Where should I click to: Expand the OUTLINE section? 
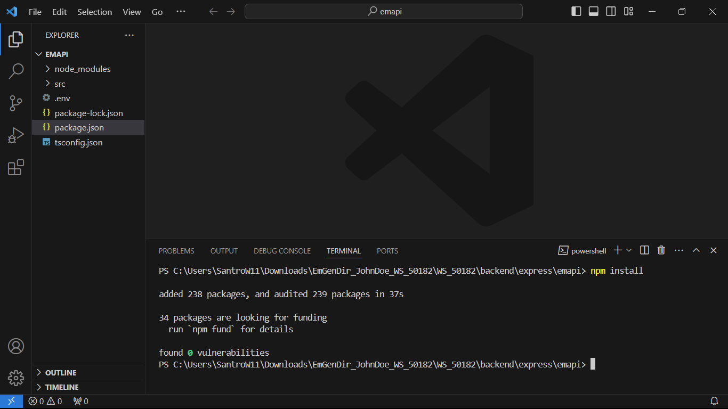88,373
